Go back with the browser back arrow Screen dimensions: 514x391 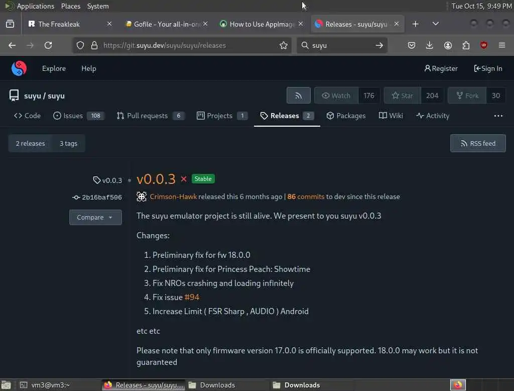(12, 45)
